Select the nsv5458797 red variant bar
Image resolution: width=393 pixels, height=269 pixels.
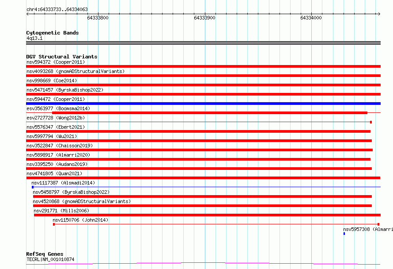(202, 196)
